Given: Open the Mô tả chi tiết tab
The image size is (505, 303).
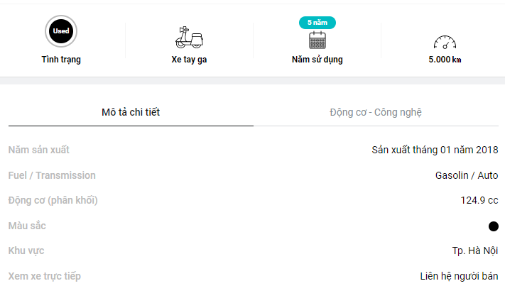Looking at the screenshot, I should pyautogui.click(x=131, y=112).
